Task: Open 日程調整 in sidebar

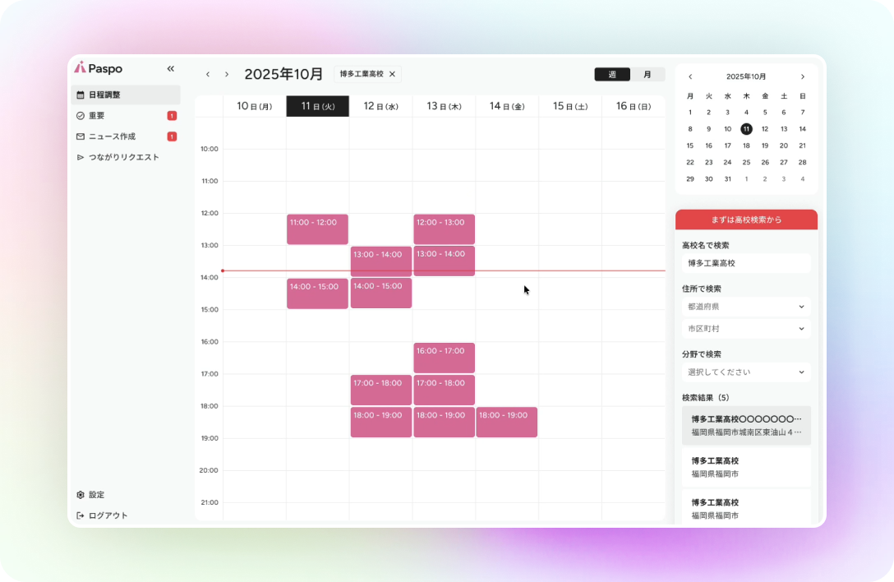Action: pyautogui.click(x=126, y=95)
